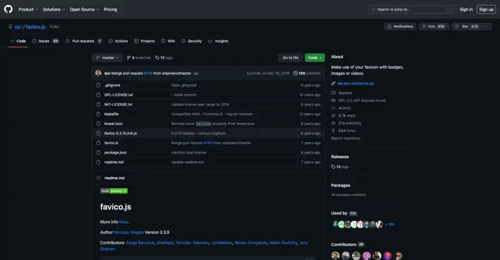This screenshot has height=260, width=500.
Task: Open the Contributors 38 heading
Action: (348, 244)
